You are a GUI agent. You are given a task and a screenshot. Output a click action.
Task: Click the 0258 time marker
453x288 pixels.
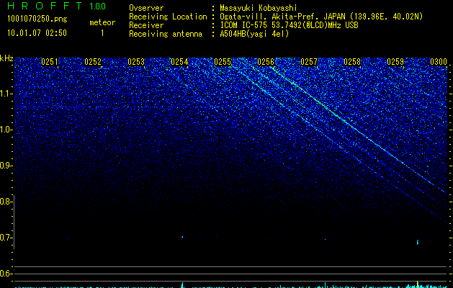coord(352,62)
